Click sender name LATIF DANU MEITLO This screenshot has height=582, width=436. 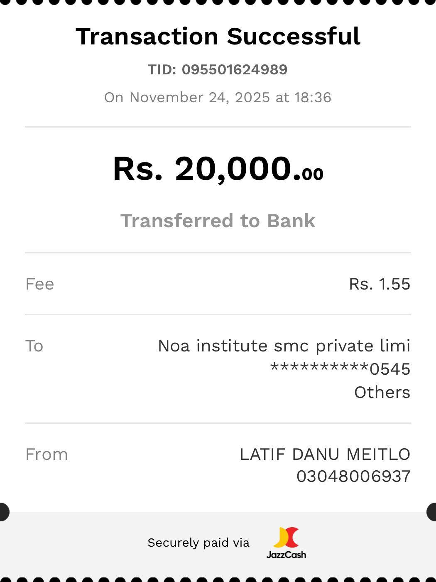[x=325, y=454]
